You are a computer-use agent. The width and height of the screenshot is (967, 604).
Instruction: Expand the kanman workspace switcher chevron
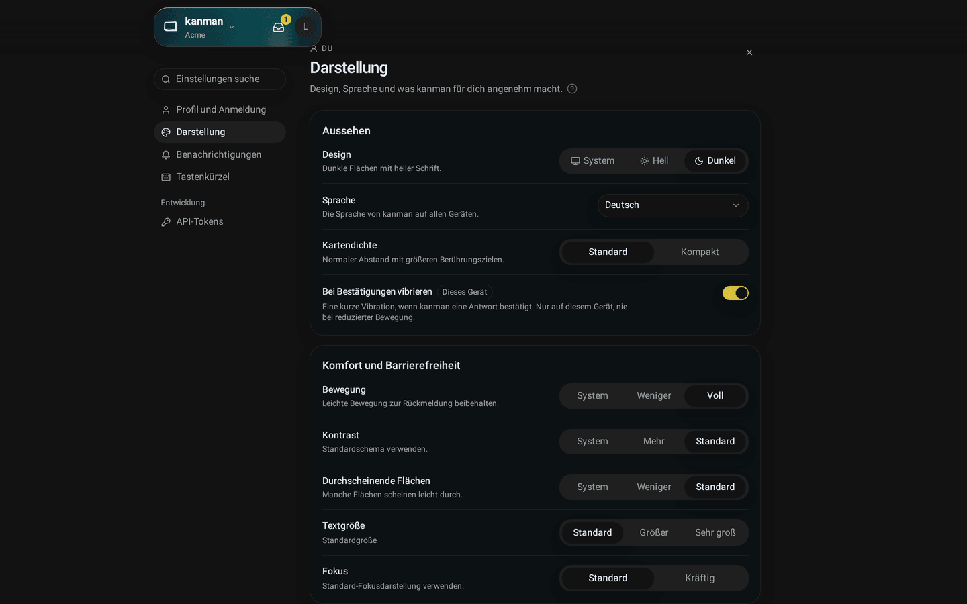point(232,27)
